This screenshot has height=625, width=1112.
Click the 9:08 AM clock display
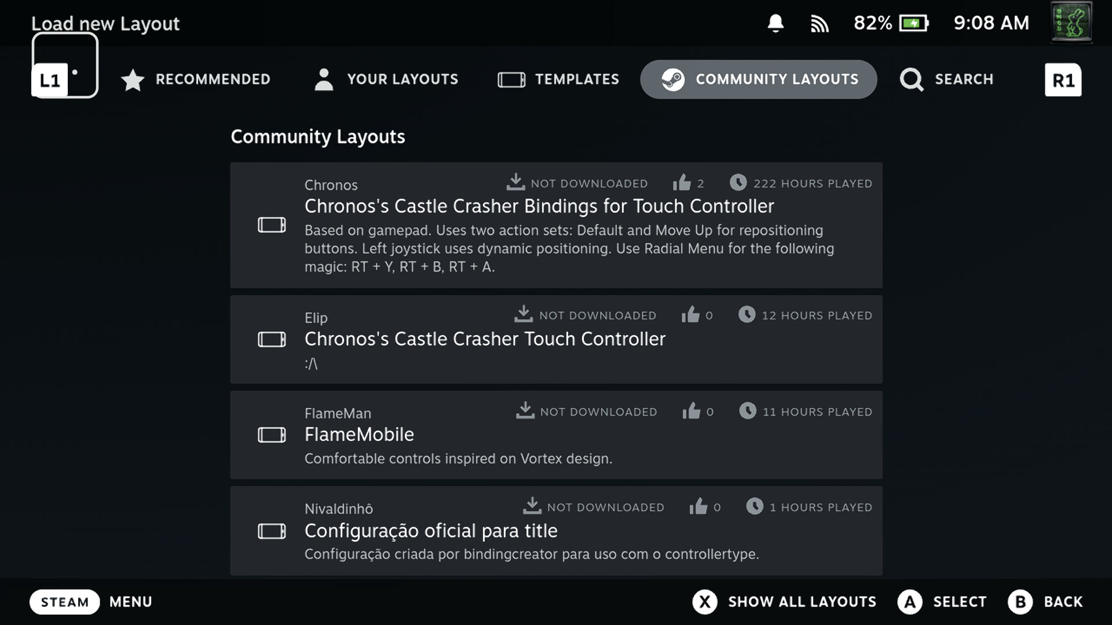pos(991,23)
